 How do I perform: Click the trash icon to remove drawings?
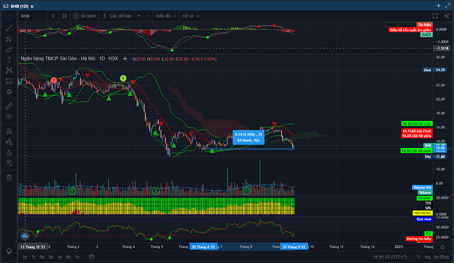click(x=9, y=176)
